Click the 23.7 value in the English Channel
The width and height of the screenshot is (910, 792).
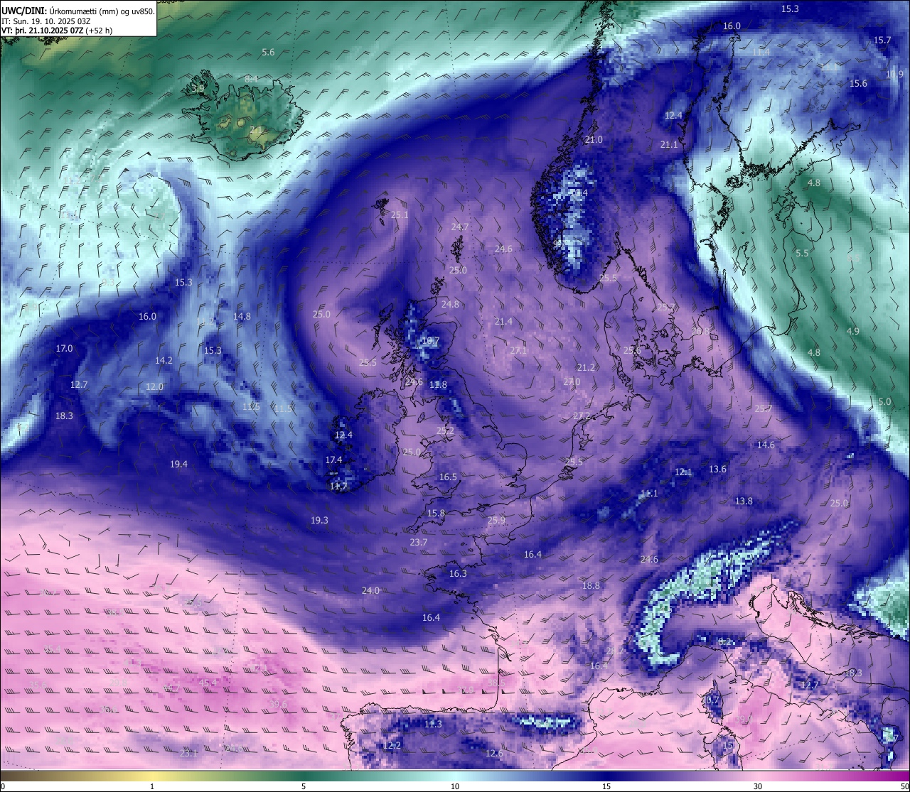[x=419, y=543]
